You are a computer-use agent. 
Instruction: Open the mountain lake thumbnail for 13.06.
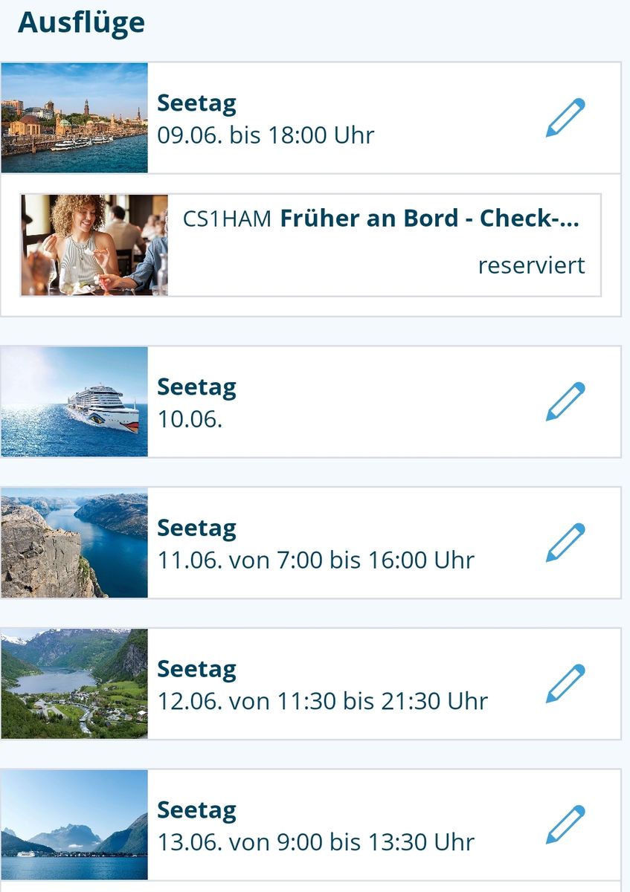[x=74, y=825]
